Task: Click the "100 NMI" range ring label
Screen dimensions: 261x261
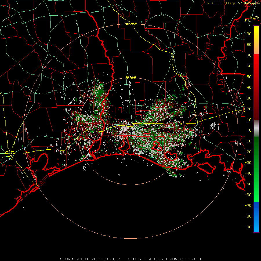Action: (x=130, y=24)
